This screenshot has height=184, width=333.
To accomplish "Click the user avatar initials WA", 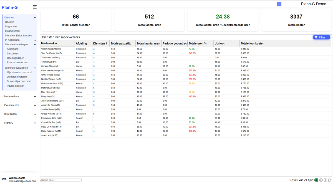I will pos(4,179).
